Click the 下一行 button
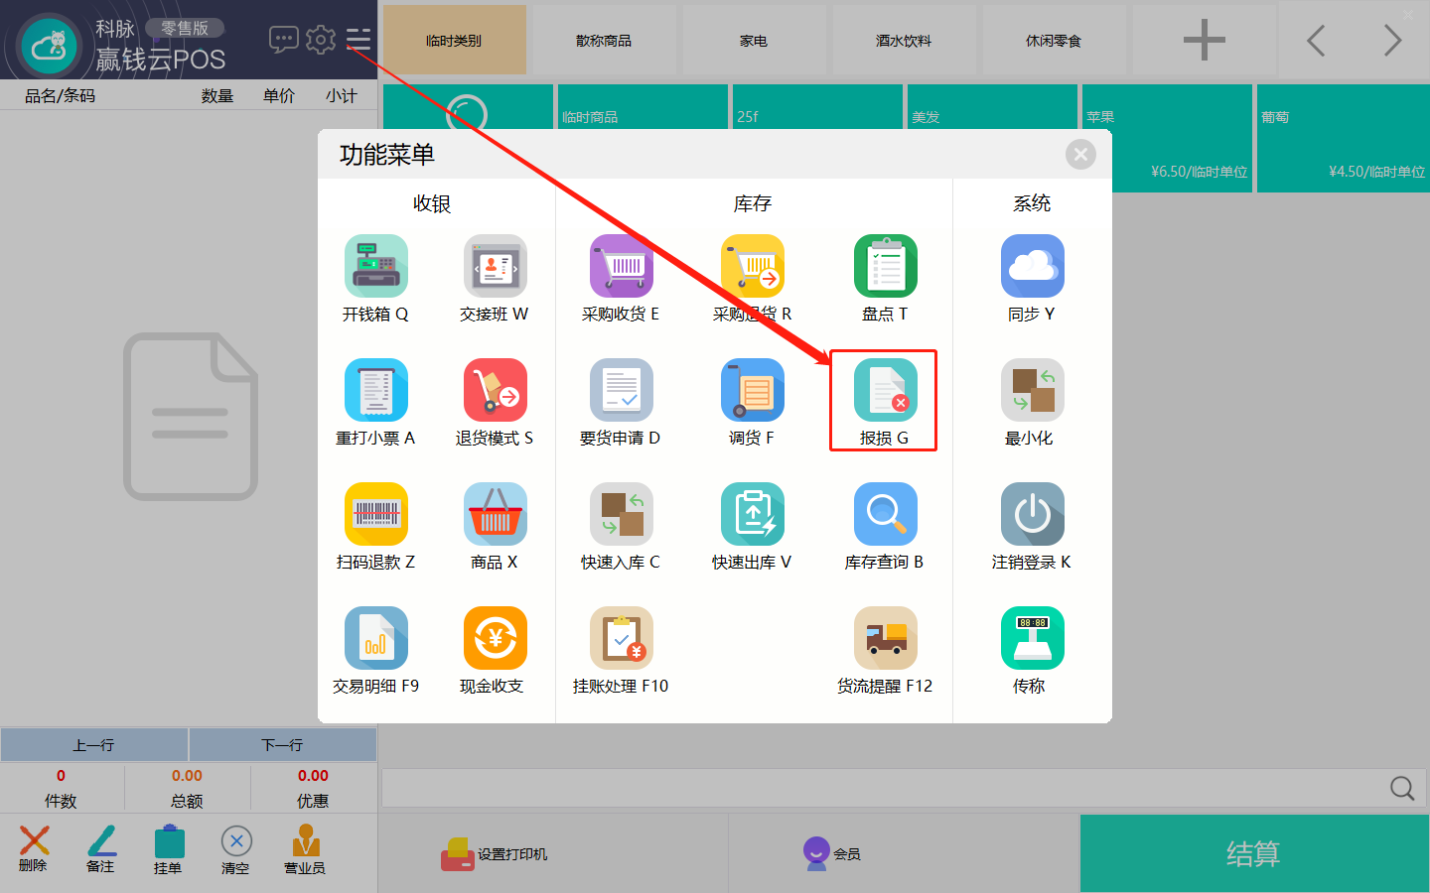 283,744
